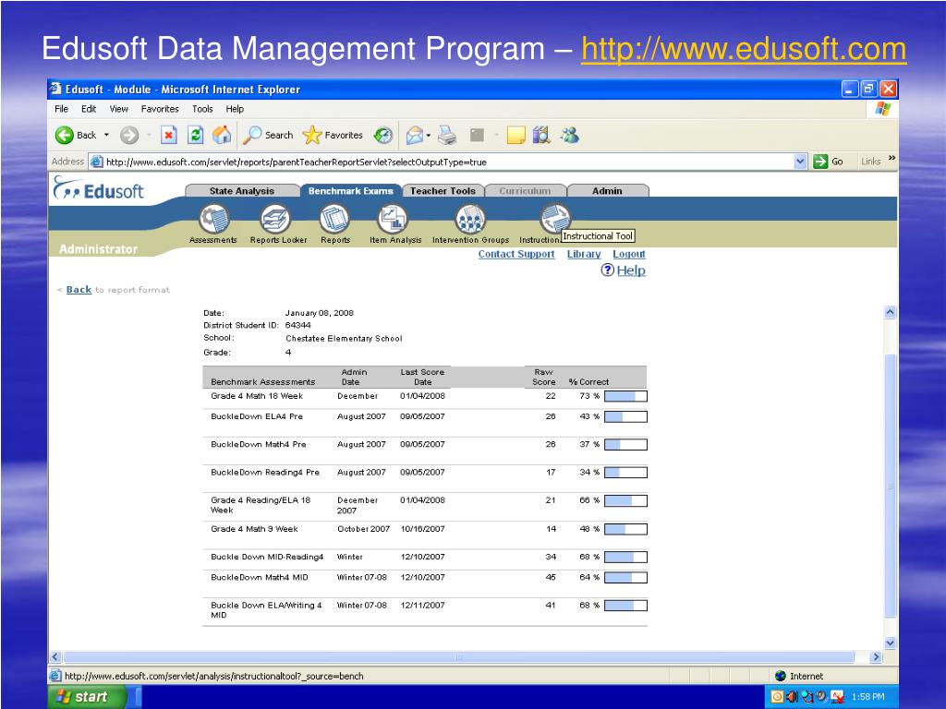Click the Start button on the taskbar
The image size is (946, 709).
(x=88, y=697)
